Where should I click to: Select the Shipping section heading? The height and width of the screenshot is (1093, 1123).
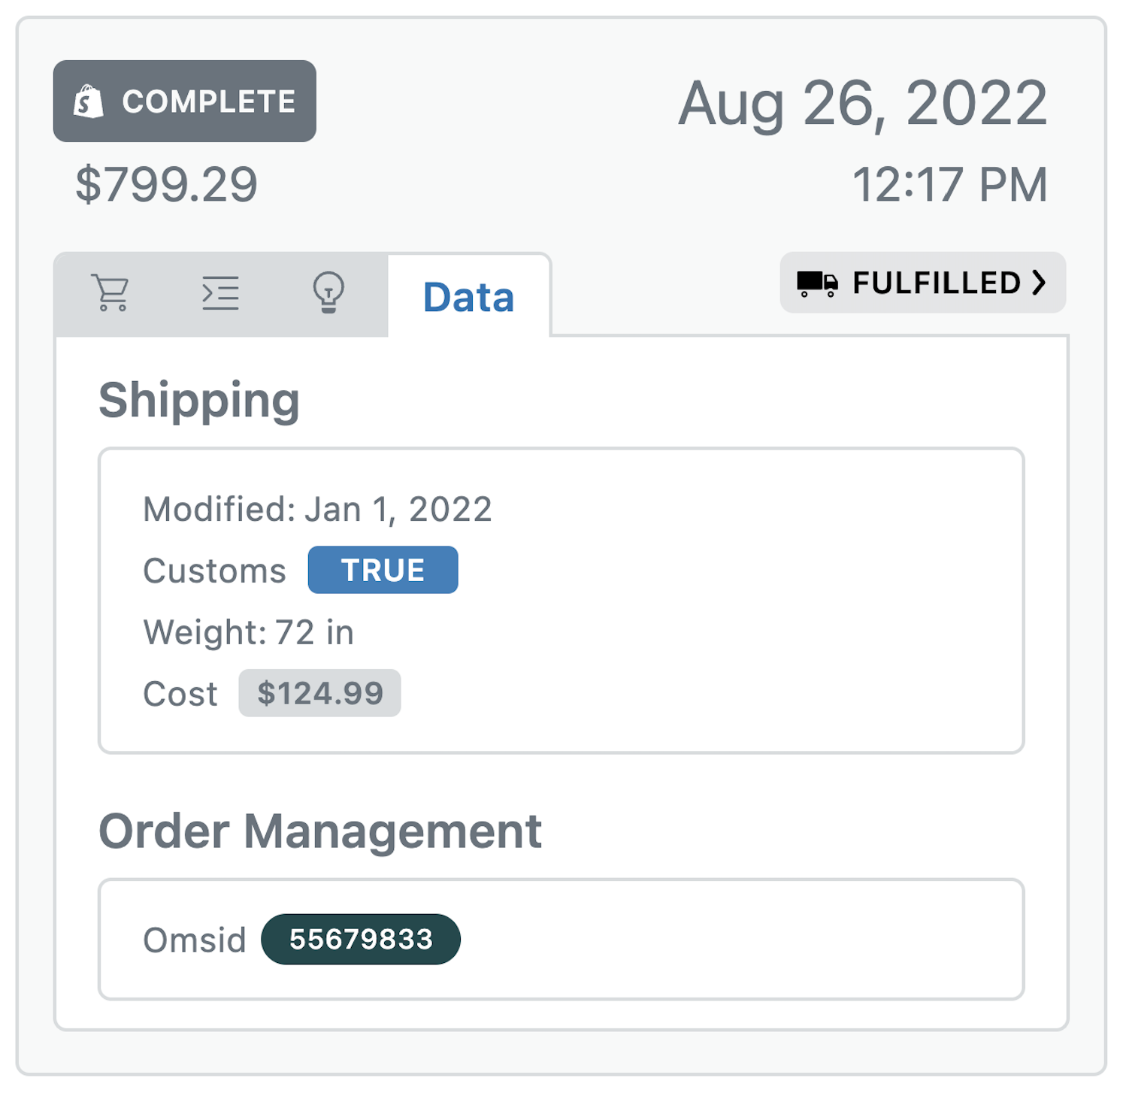click(199, 400)
